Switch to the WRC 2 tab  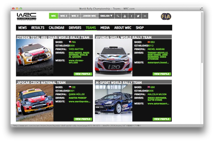64,16
